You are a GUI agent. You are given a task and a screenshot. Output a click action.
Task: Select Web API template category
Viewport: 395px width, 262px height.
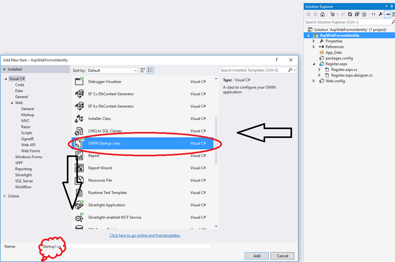click(28, 145)
